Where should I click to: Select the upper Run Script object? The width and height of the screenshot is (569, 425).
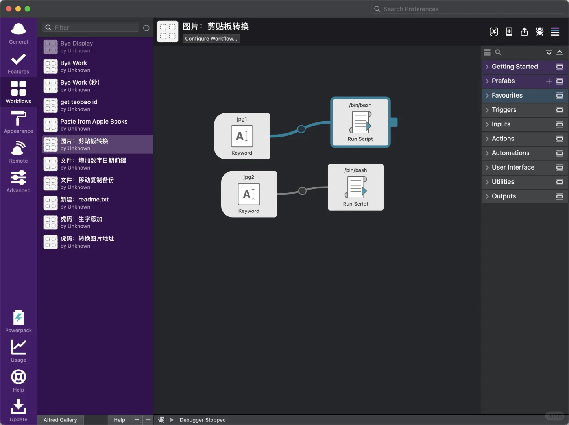[360, 122]
